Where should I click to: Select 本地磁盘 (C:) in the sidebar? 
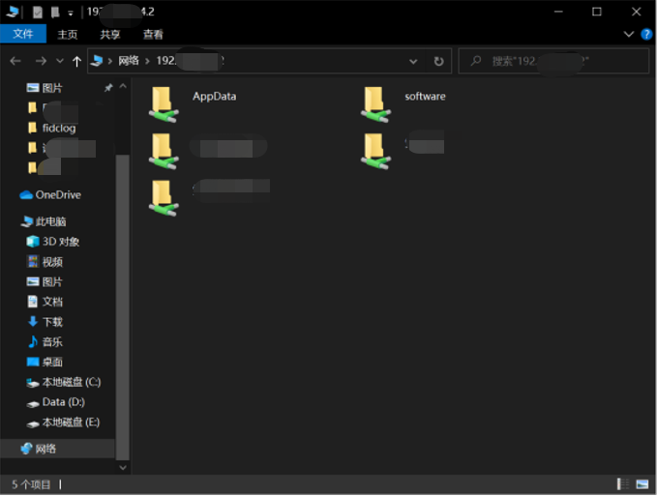(x=71, y=382)
